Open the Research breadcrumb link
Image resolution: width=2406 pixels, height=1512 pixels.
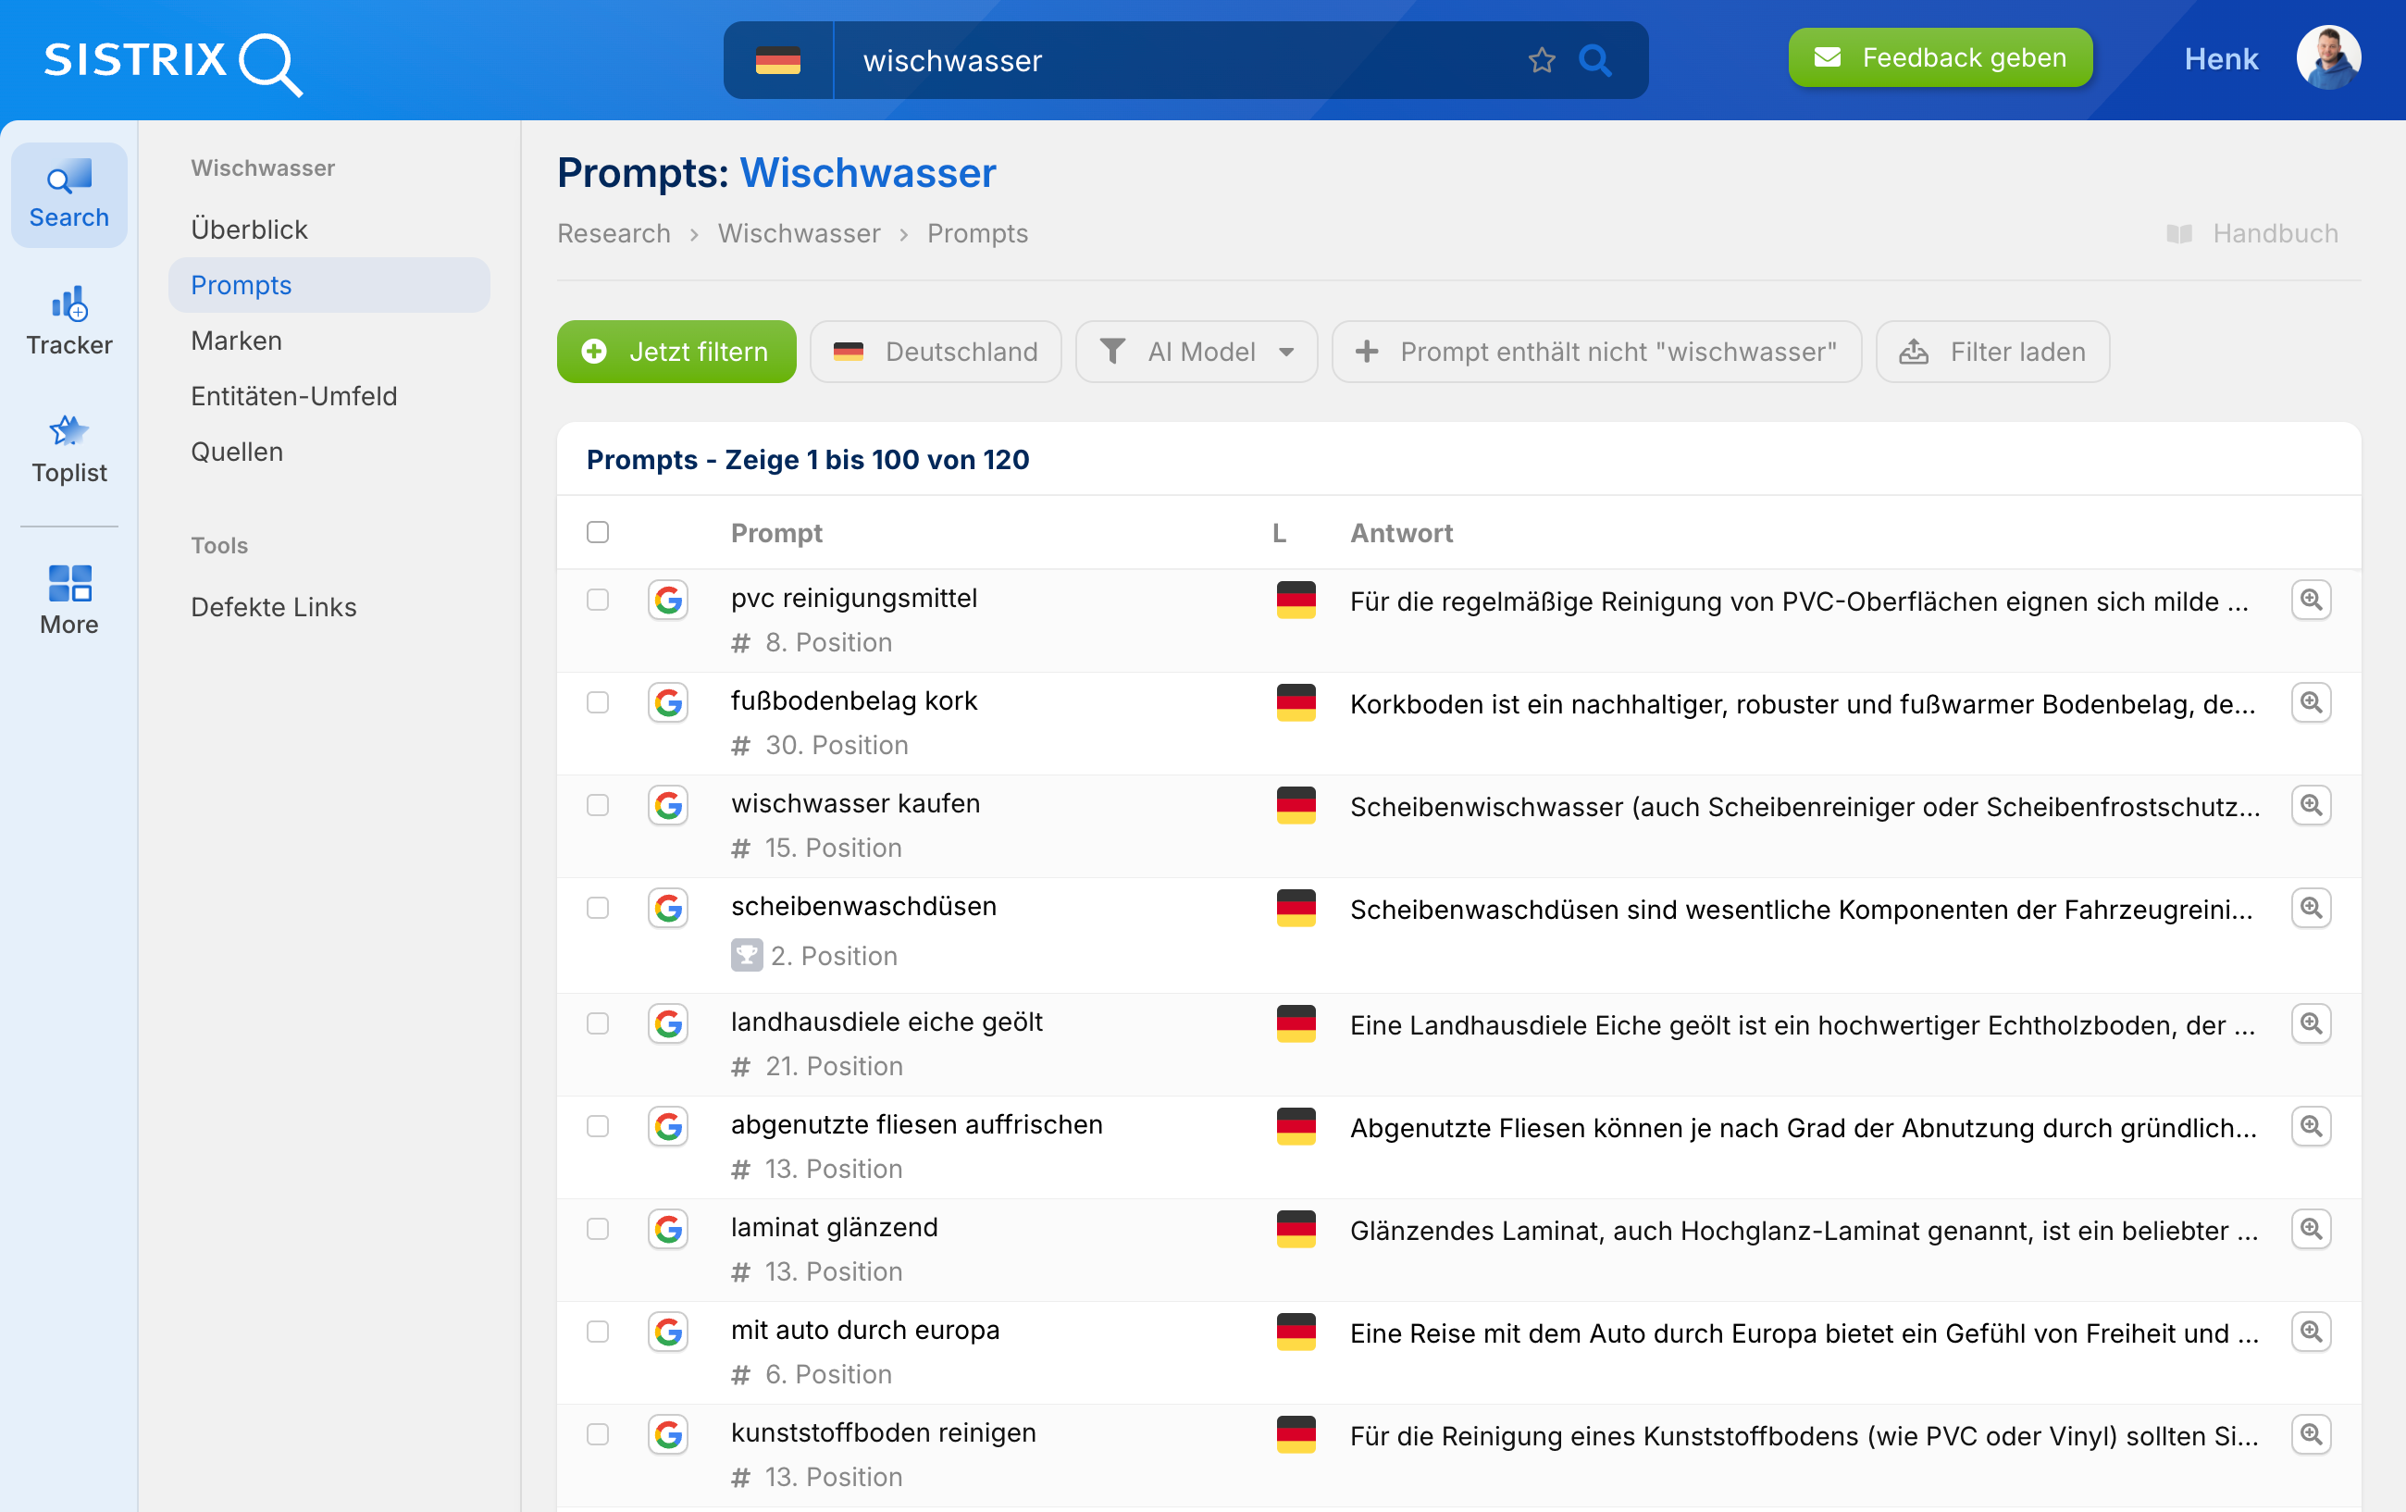coord(614,233)
